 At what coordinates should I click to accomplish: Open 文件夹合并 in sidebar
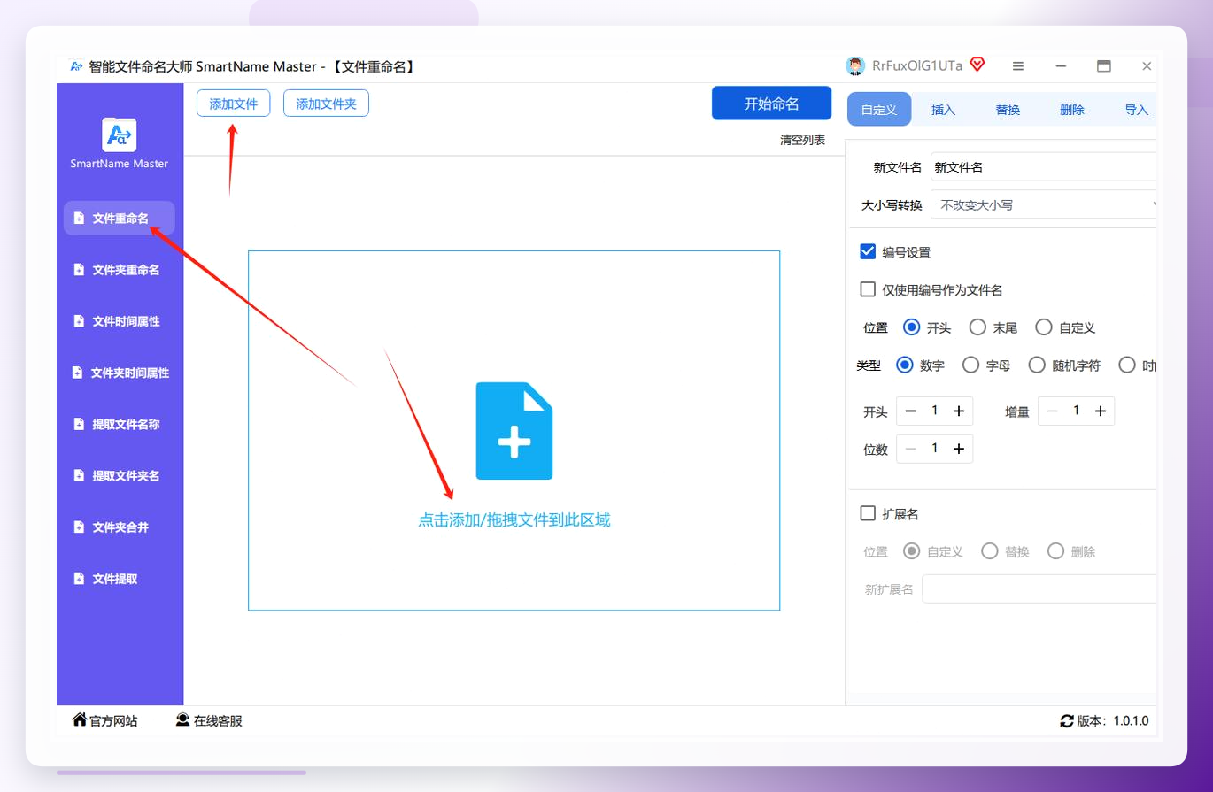[120, 527]
